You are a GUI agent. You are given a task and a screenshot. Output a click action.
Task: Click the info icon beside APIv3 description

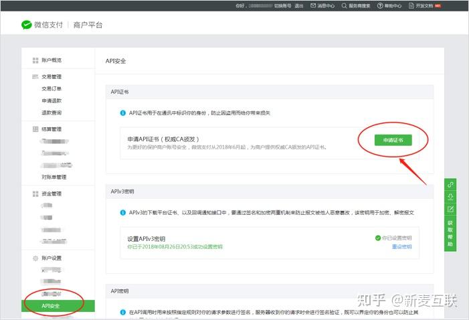122,212
